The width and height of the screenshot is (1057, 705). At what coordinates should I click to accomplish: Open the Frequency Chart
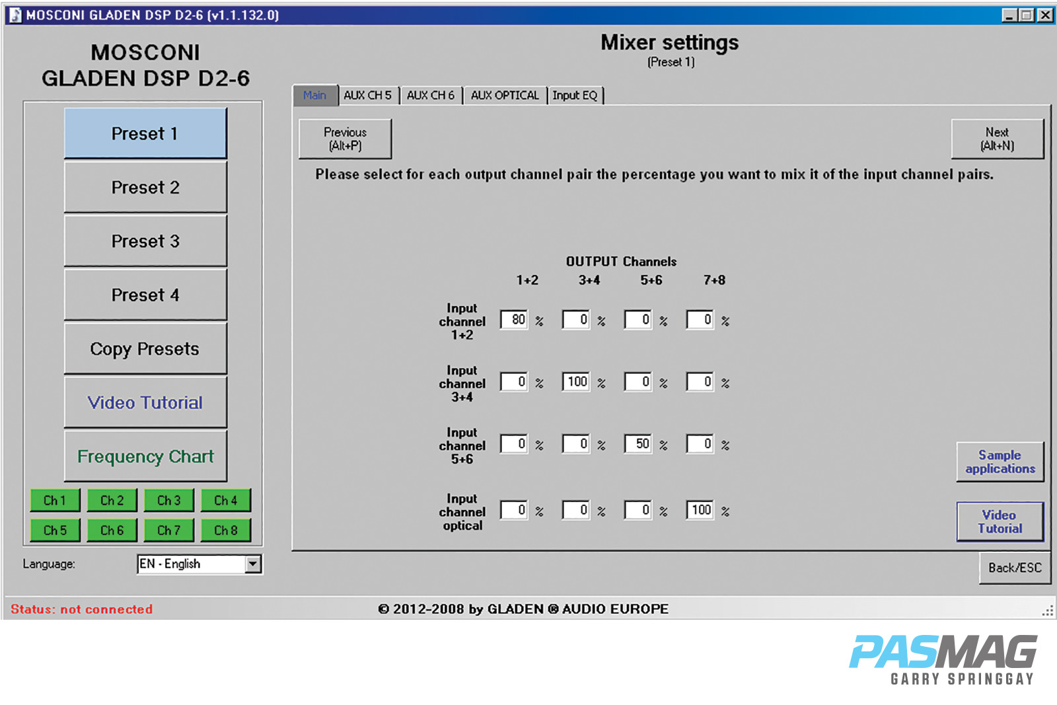[x=145, y=457]
